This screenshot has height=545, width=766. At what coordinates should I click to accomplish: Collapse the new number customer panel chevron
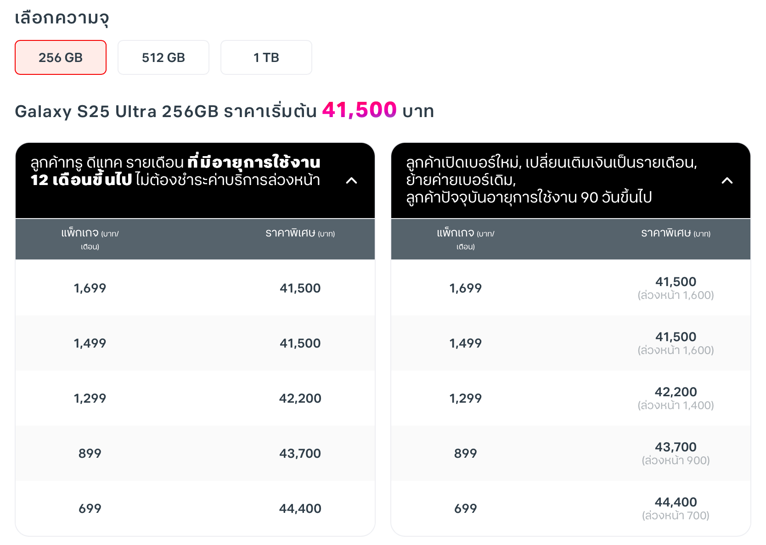(727, 180)
